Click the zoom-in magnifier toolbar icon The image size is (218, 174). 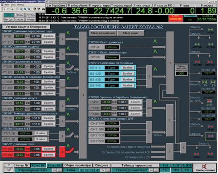pos(25,9)
